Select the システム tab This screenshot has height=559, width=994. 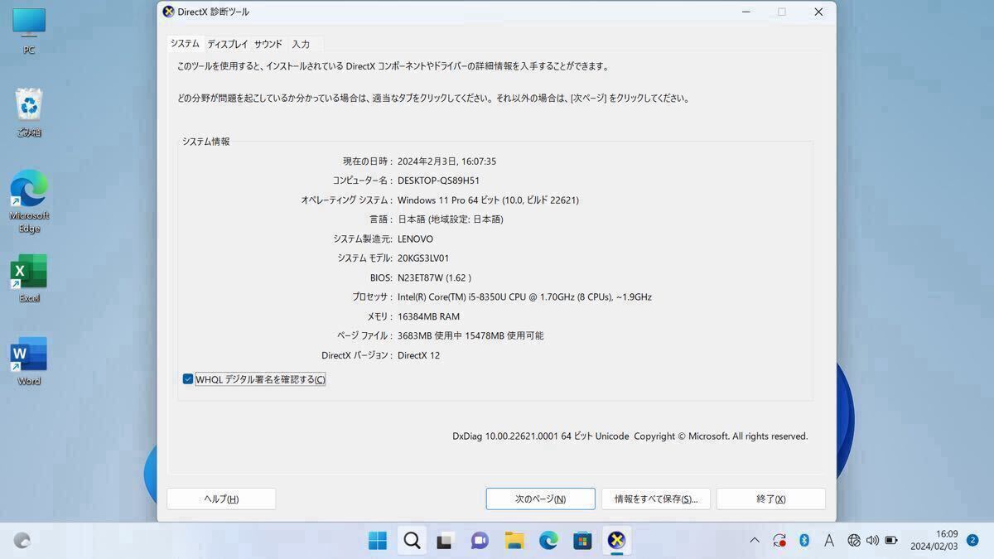185,43
